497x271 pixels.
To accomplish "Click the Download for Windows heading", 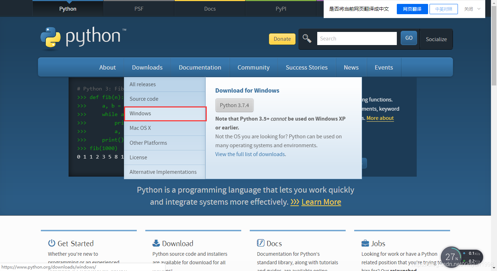I will [247, 90].
